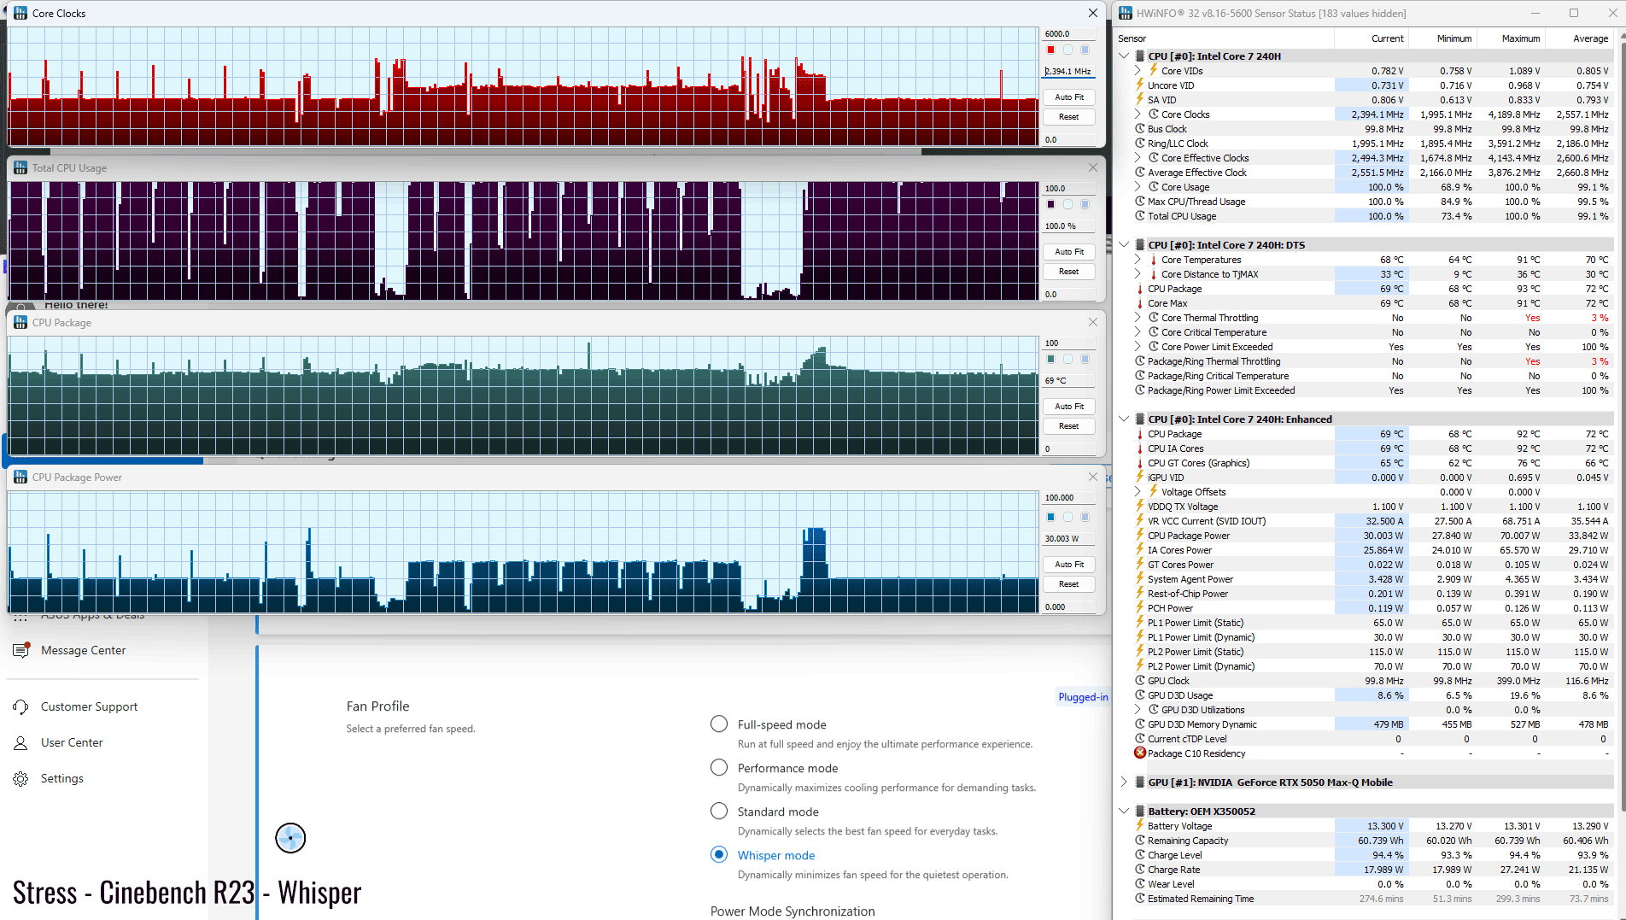Image resolution: width=1626 pixels, height=920 pixels.
Task: Pick red color swatch in Core Clocks graph
Action: (1051, 50)
